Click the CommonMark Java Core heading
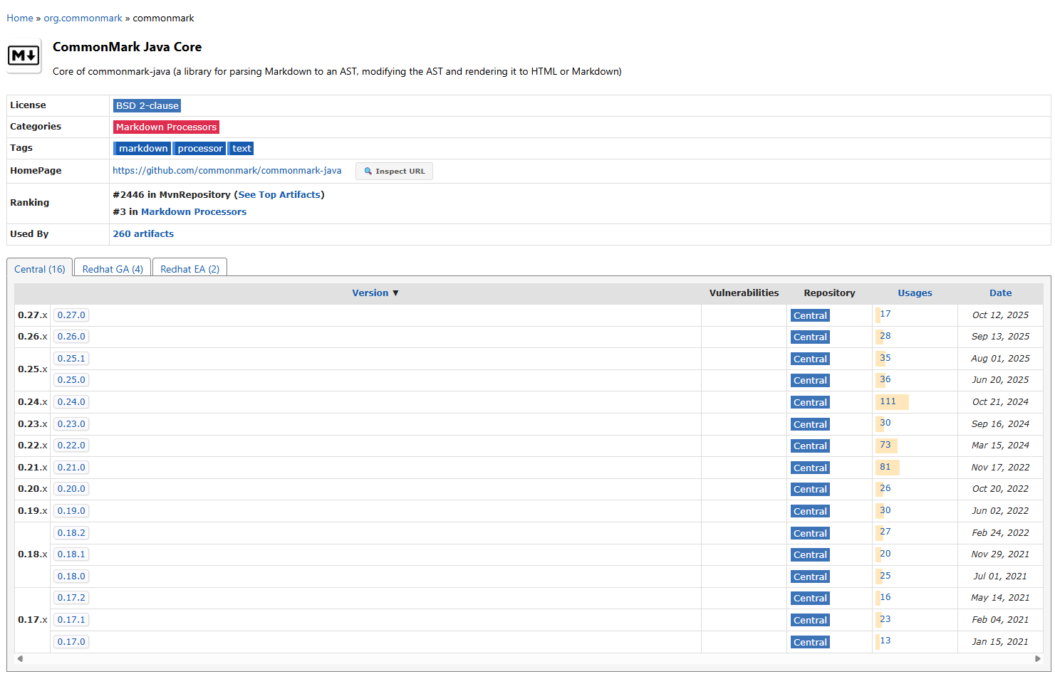This screenshot has height=674, width=1055. [x=127, y=47]
